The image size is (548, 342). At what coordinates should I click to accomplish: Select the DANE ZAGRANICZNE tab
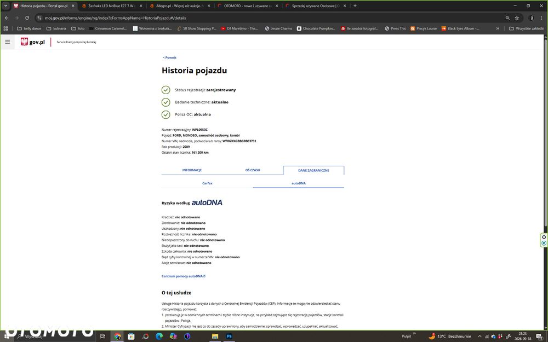click(313, 170)
